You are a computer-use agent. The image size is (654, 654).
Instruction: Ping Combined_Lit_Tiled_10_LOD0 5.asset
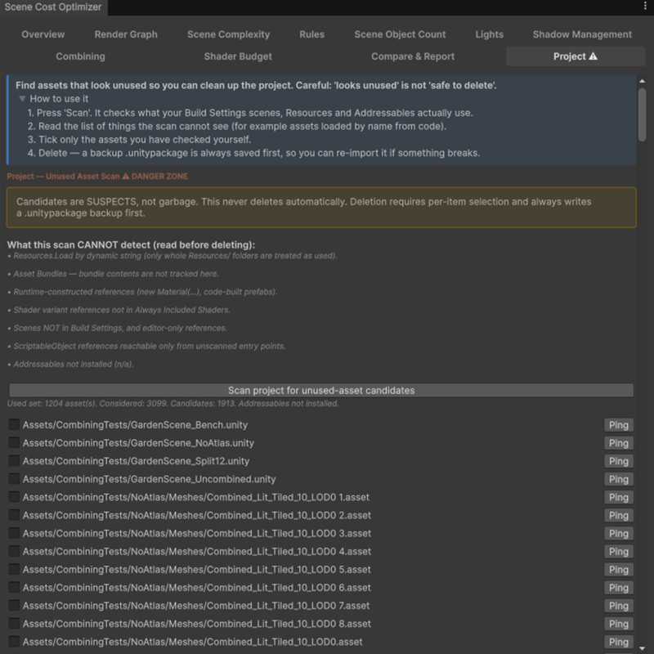tap(619, 570)
